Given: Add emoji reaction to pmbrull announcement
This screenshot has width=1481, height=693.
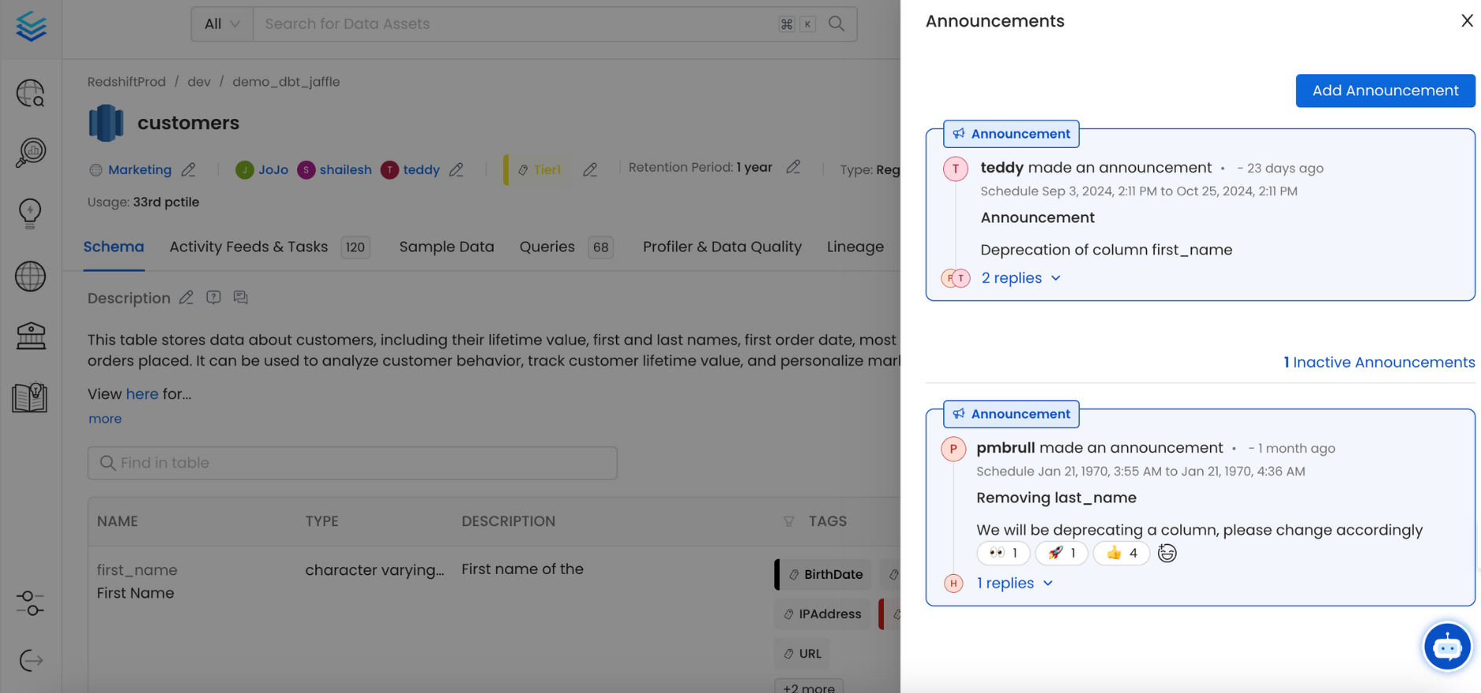Looking at the screenshot, I should 1167,554.
